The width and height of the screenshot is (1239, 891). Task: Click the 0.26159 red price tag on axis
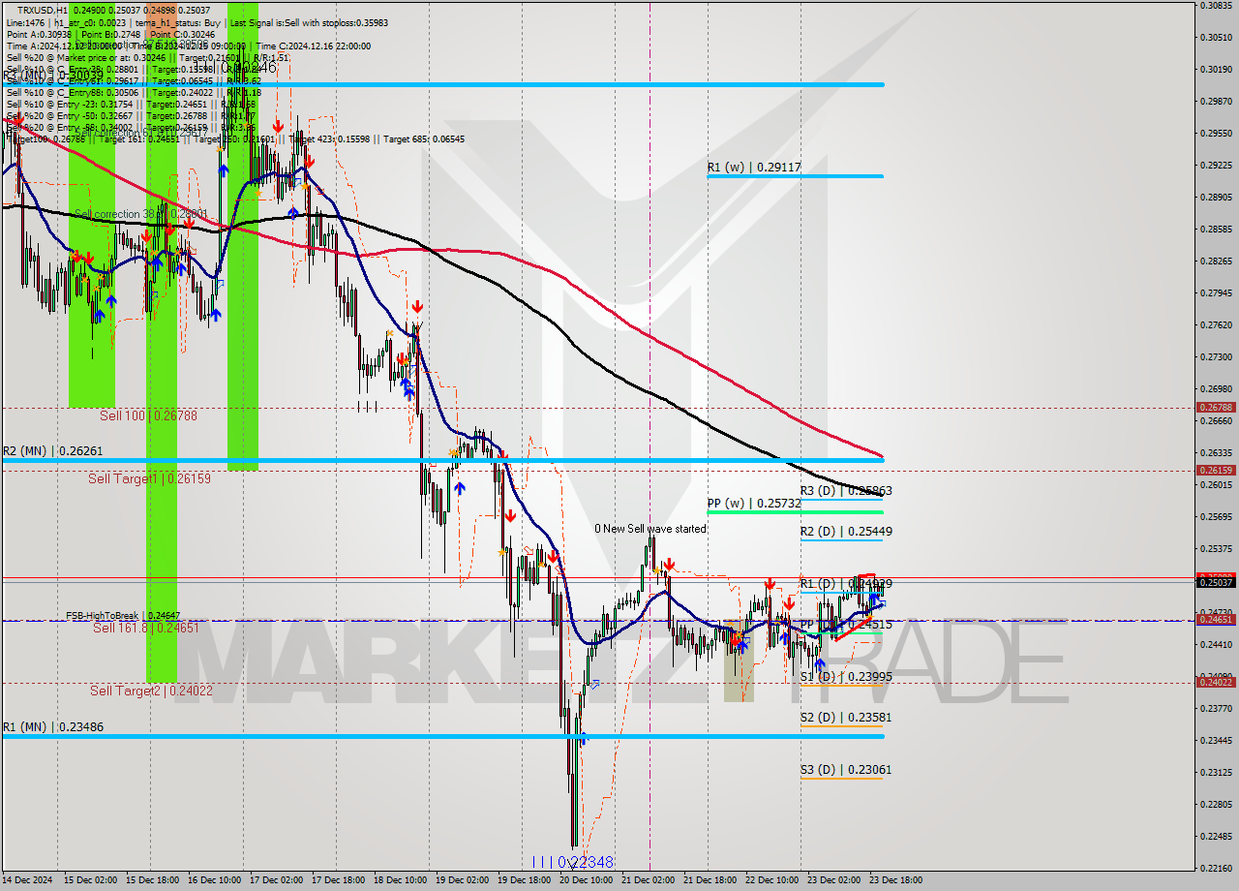click(x=1217, y=470)
